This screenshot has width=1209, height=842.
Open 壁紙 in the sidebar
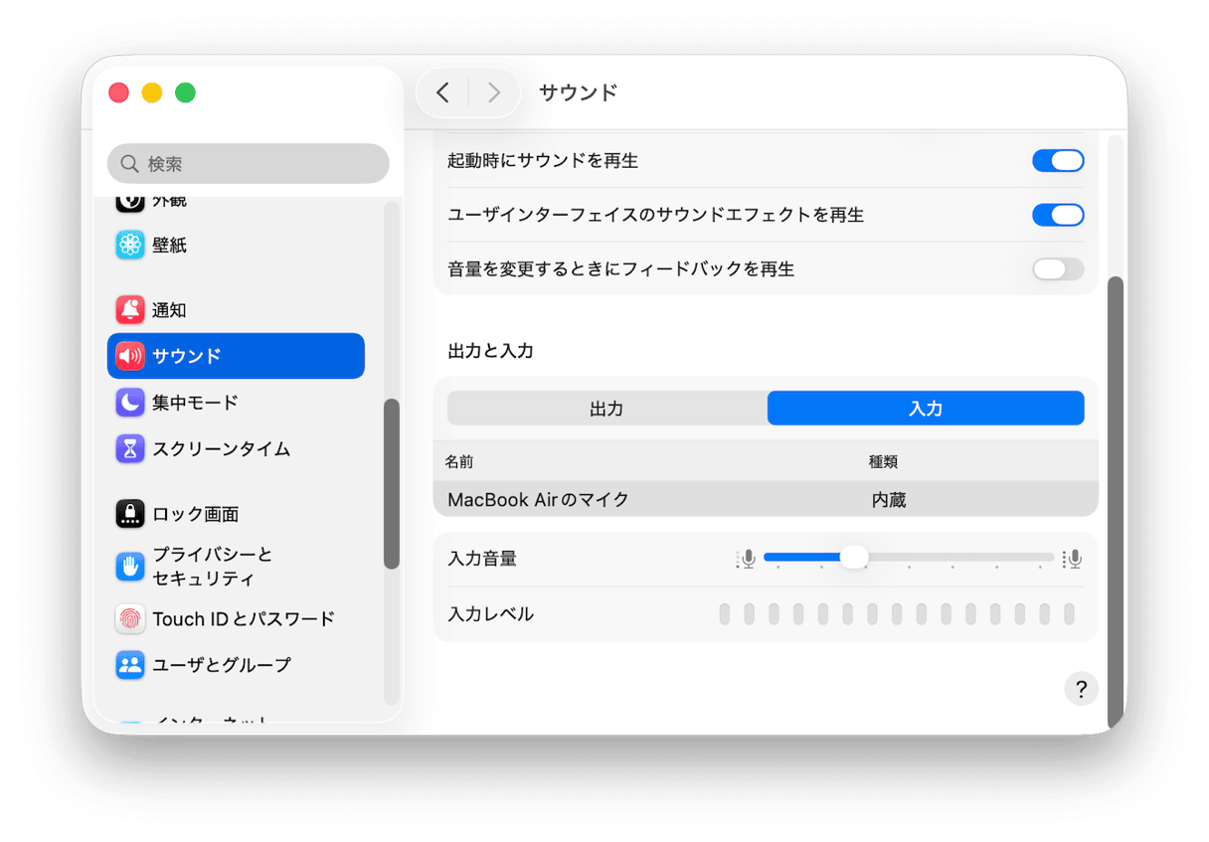pyautogui.click(x=236, y=245)
